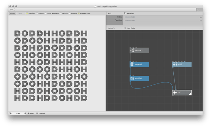Click the New Node button label
The image size is (211, 127).
[x=131, y=28]
